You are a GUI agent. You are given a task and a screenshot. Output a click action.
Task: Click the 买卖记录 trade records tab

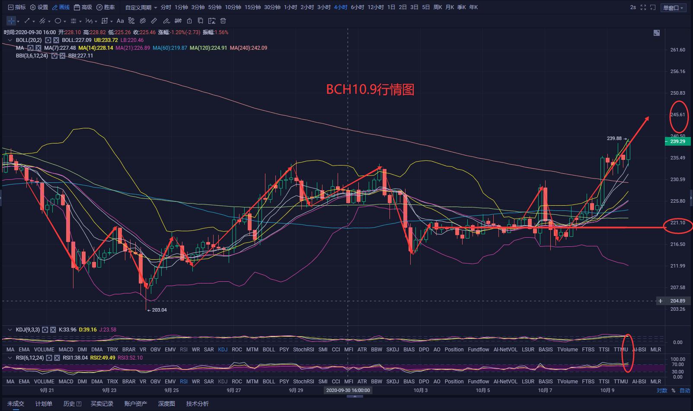[102, 403]
